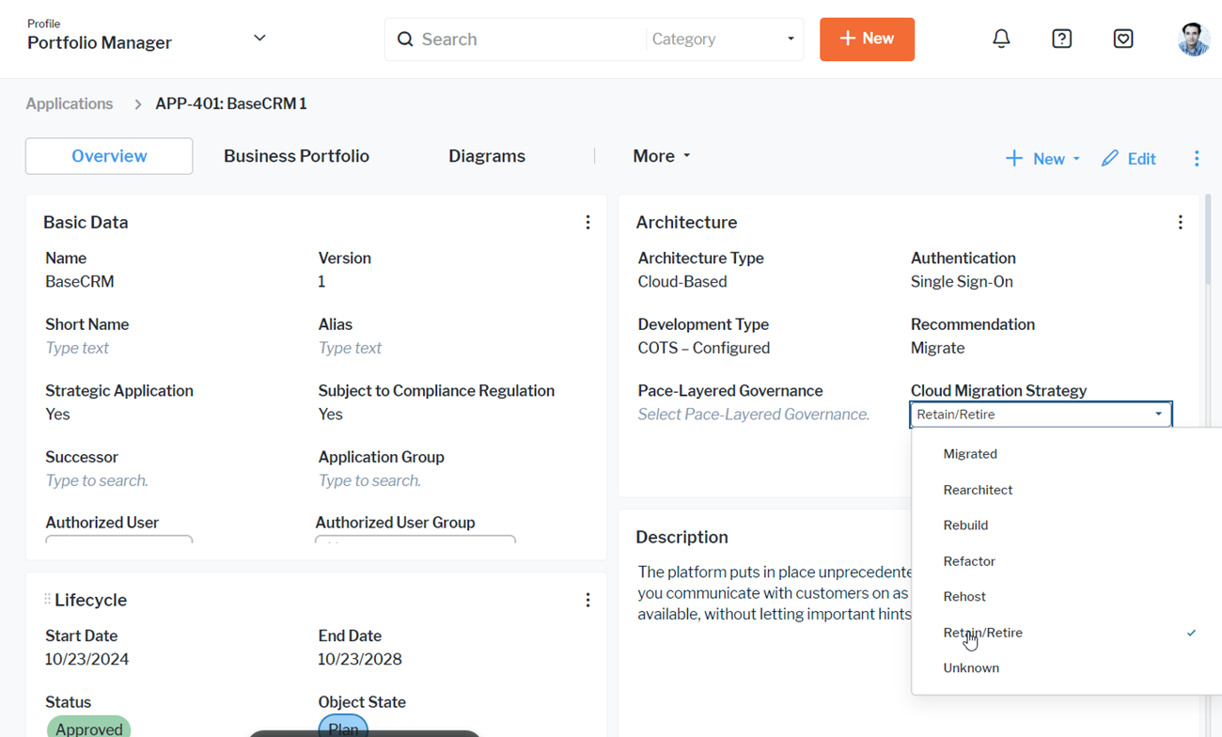Image resolution: width=1222 pixels, height=737 pixels.
Task: Choose Refactor from strategy list
Action: tap(968, 561)
